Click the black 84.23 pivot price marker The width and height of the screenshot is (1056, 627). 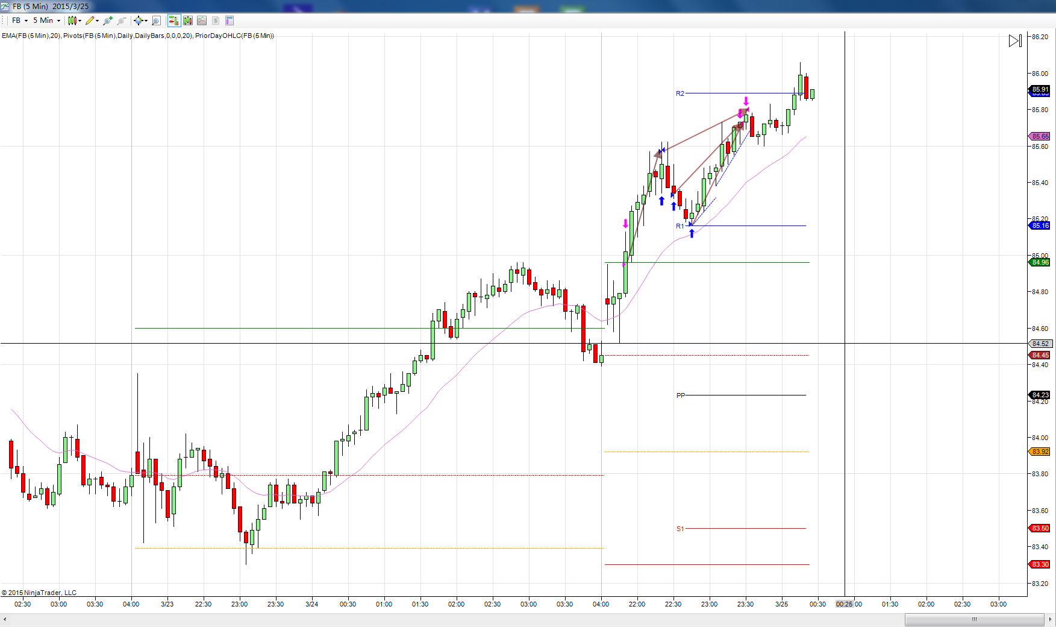pyautogui.click(x=1040, y=395)
